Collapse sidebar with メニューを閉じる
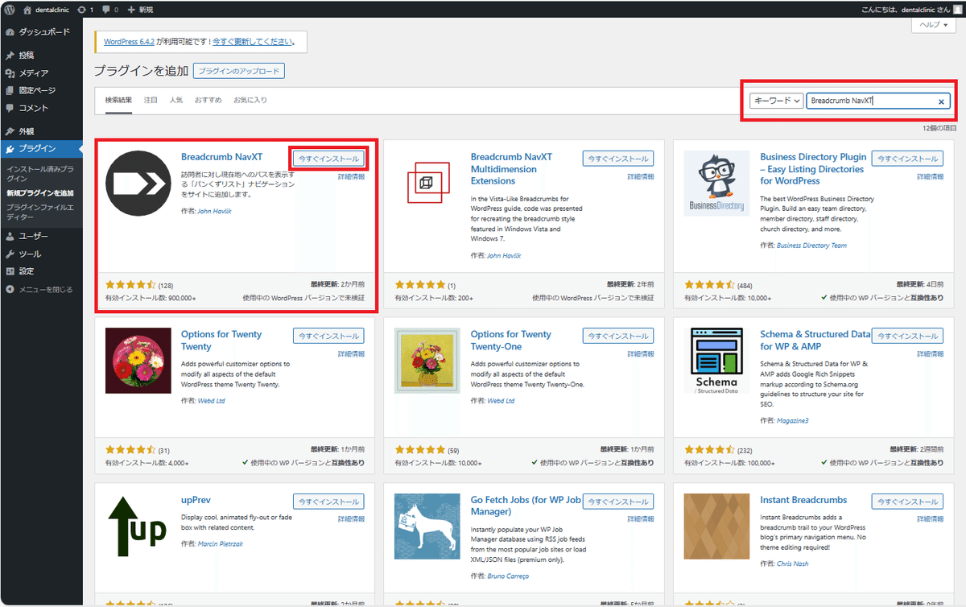The width and height of the screenshot is (966, 607). pyautogui.click(x=39, y=290)
